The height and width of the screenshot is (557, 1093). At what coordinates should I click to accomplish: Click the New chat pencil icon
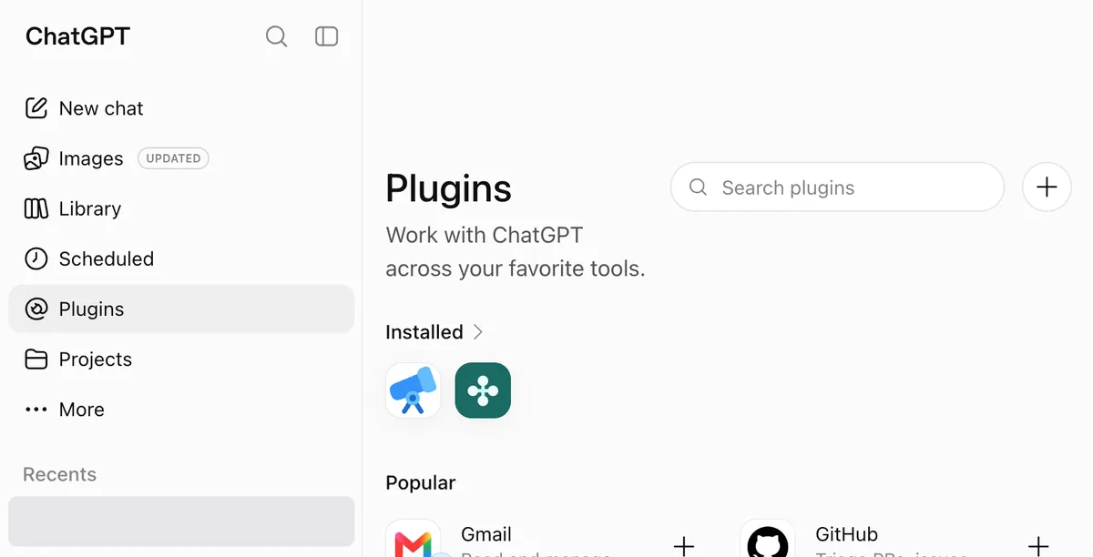pos(36,108)
